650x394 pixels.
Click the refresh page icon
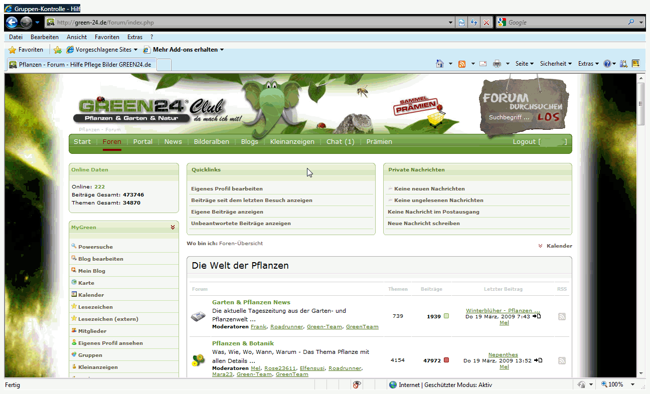[473, 23]
